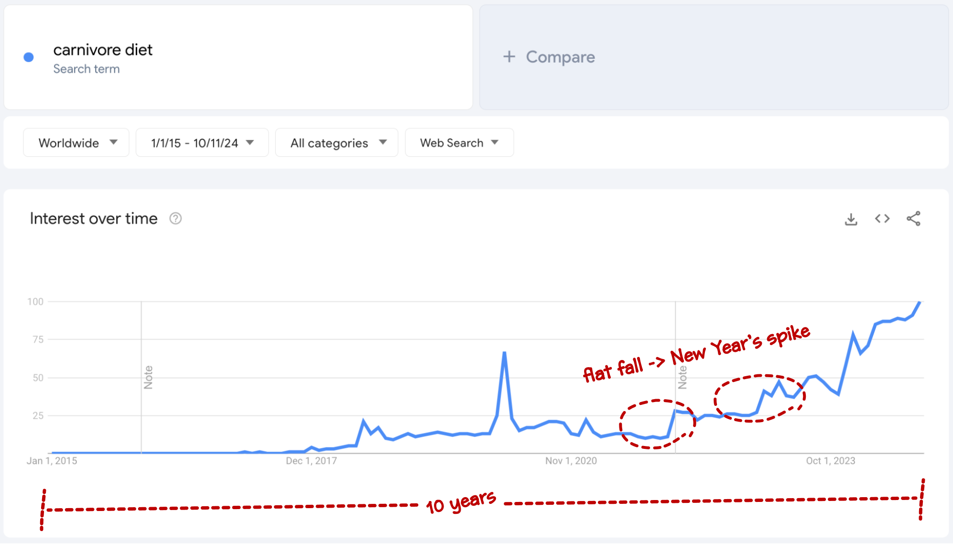Select the Search term tag label
953x544 pixels.
[88, 68]
